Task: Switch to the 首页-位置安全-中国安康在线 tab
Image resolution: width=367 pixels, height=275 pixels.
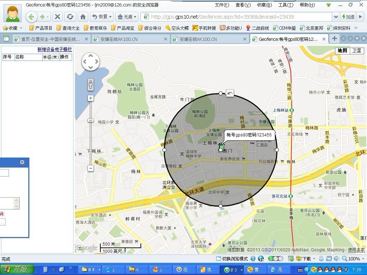Action: click(51, 39)
